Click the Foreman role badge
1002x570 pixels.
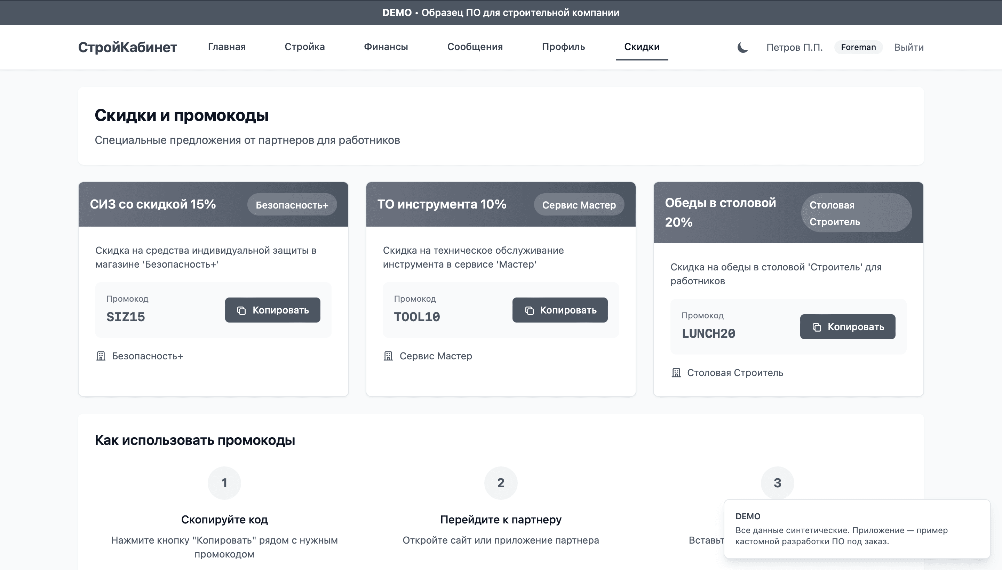(x=858, y=47)
